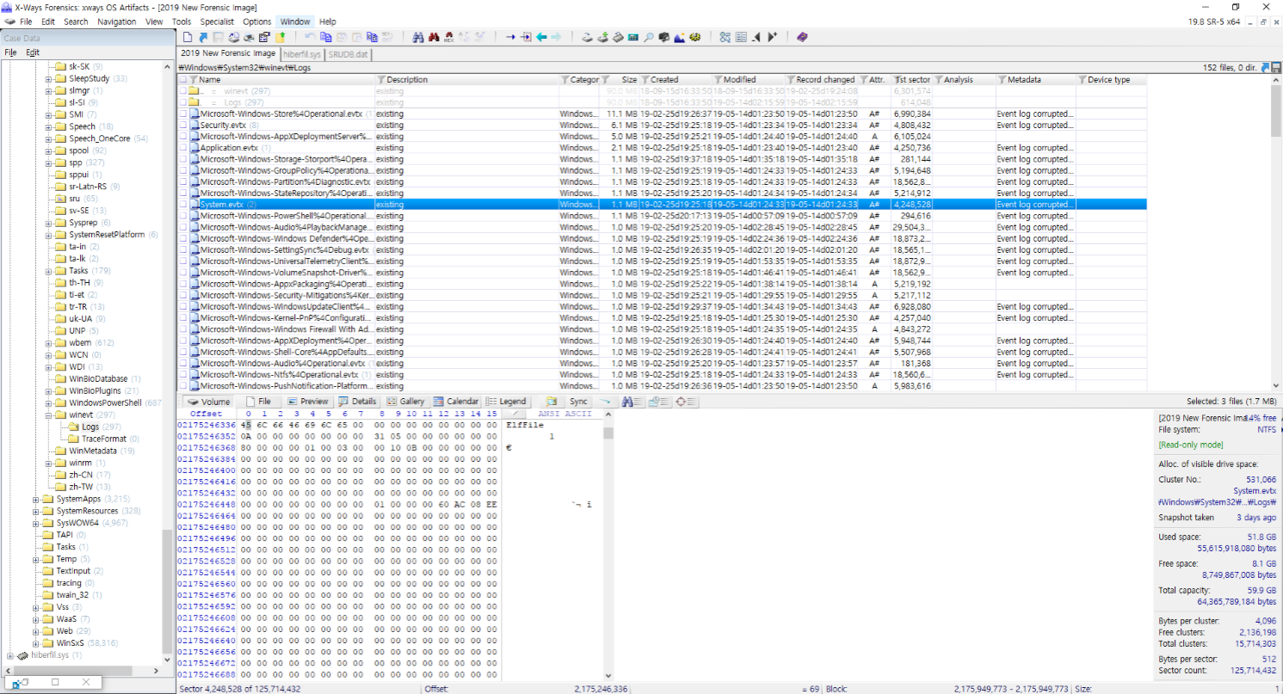
Task: Click the New file toolbar icon
Action: pos(188,37)
